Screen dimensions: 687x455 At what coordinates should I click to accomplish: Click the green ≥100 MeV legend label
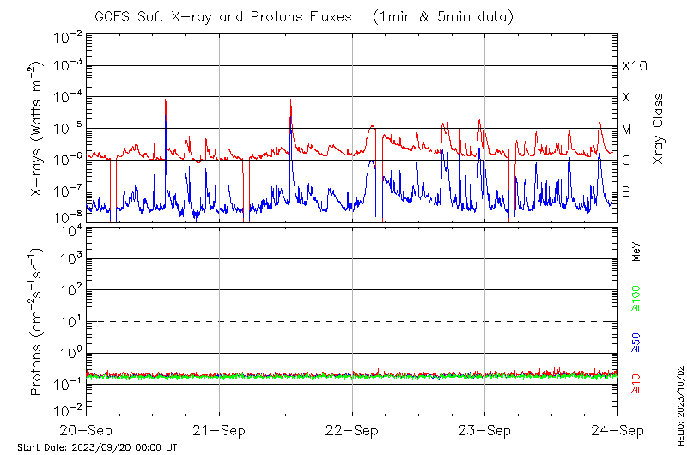coord(636,298)
